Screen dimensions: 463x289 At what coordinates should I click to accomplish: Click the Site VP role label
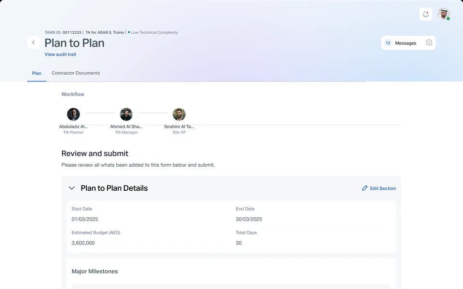click(x=179, y=132)
